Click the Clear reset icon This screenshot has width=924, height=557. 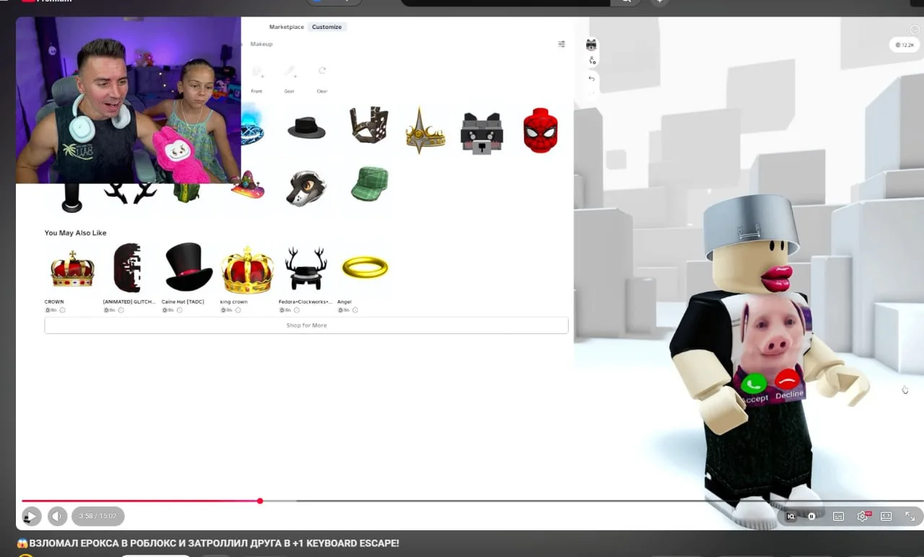click(x=322, y=71)
